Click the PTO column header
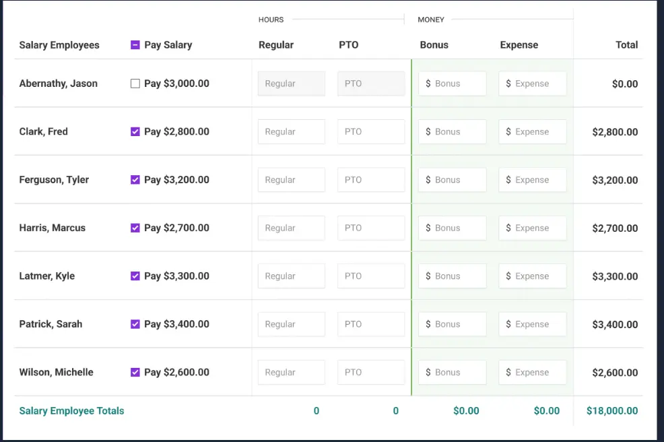This screenshot has height=442, width=664. [349, 45]
